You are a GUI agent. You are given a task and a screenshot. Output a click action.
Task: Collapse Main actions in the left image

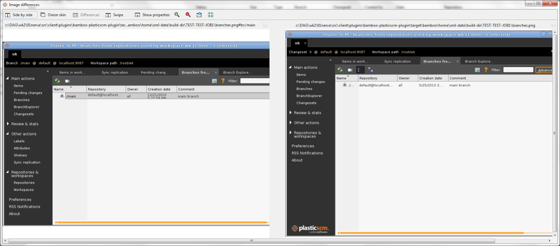(7, 78)
